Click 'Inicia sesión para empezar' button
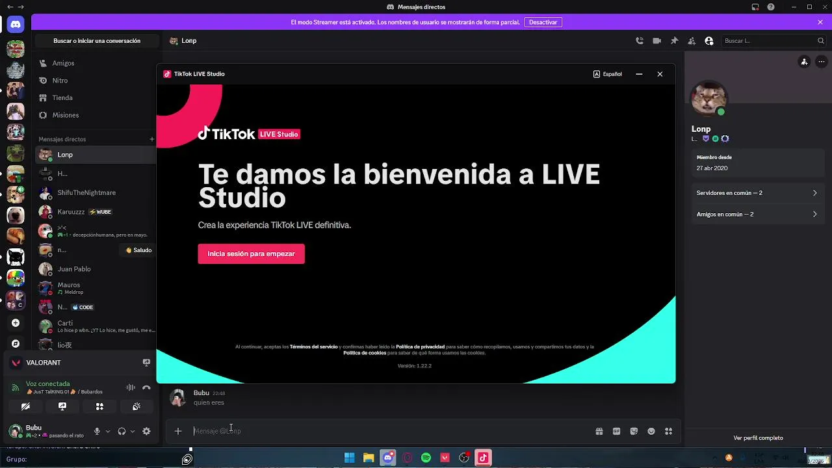832x468 pixels. [251, 253]
